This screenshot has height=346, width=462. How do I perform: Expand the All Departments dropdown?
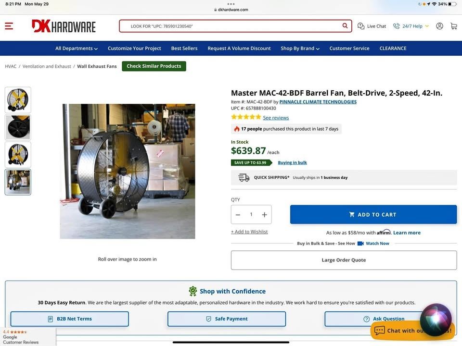point(76,49)
